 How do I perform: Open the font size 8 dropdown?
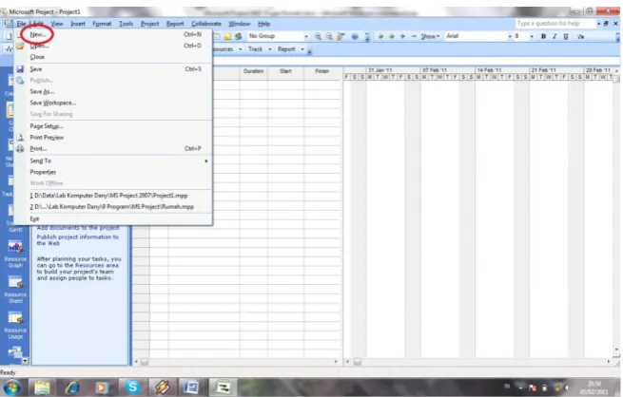[x=532, y=36]
